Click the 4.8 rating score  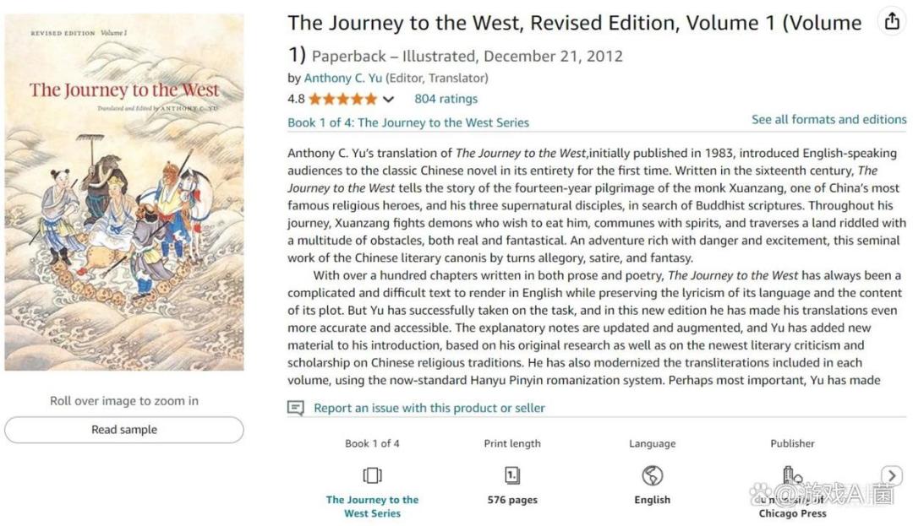pyautogui.click(x=296, y=99)
